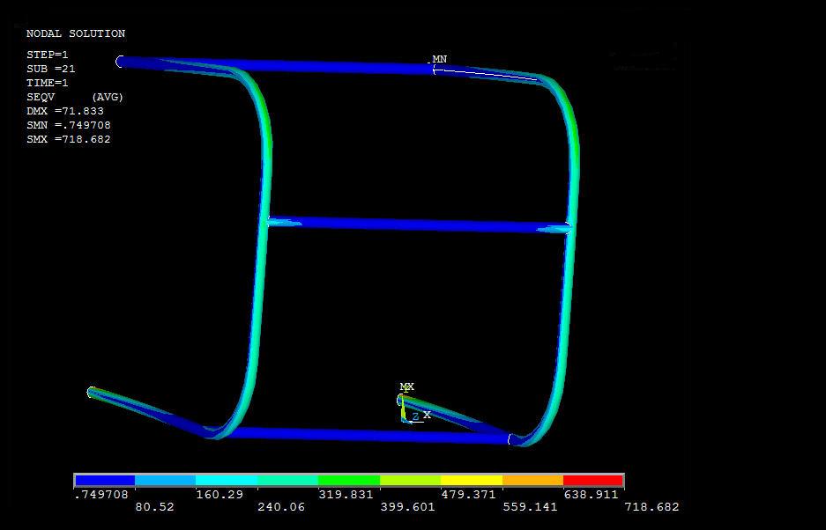826x530 pixels.
Task: Click the orange legend color band
Action: pyautogui.click(x=532, y=480)
